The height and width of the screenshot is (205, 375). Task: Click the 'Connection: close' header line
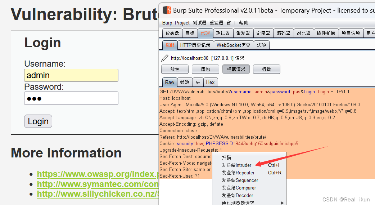tap(178, 130)
